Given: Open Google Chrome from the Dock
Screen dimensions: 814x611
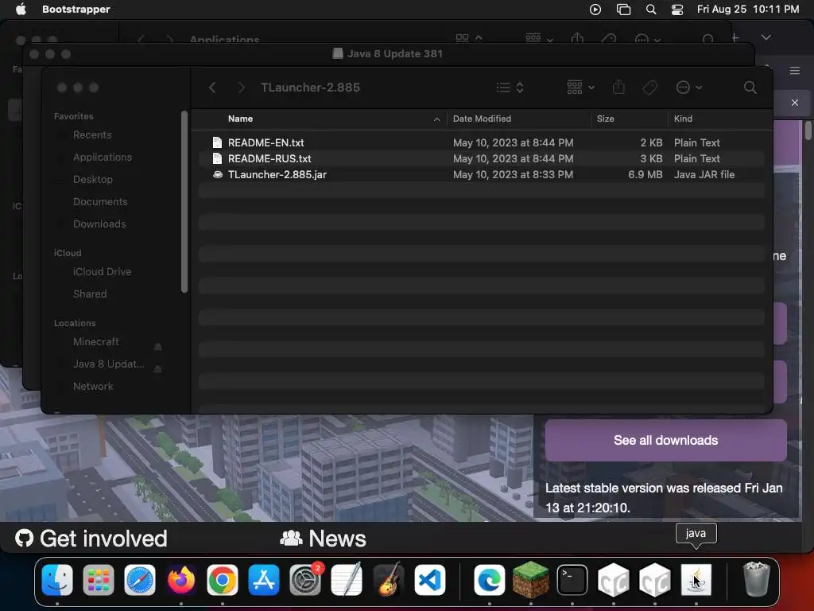Looking at the screenshot, I should [223, 580].
